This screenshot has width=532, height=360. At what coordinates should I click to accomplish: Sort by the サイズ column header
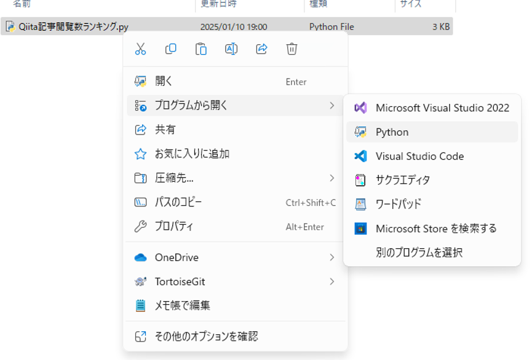[411, 4]
